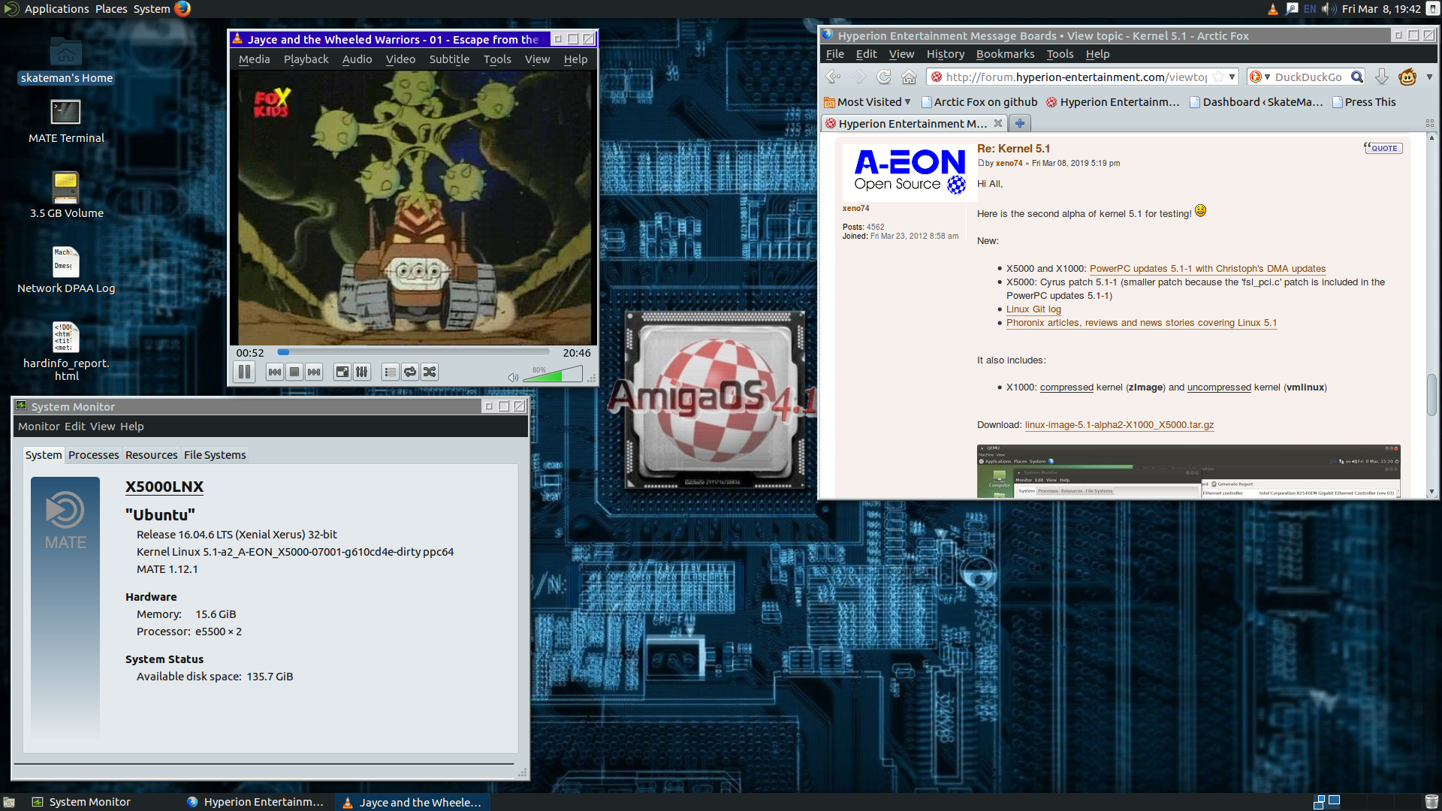Viewport: 1442px width, 811px height.
Task: Open search engine selector dropdown
Action: click(x=1260, y=77)
